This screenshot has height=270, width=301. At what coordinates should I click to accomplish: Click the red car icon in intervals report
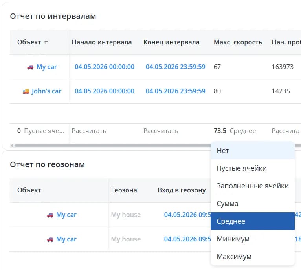coord(30,67)
